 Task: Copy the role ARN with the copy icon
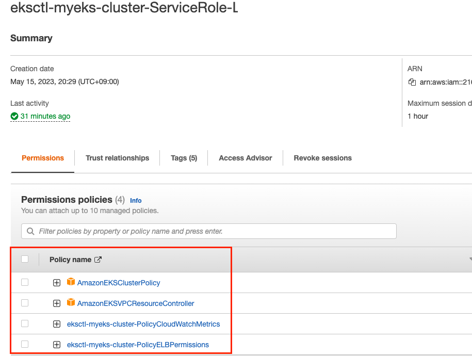pyautogui.click(x=412, y=82)
